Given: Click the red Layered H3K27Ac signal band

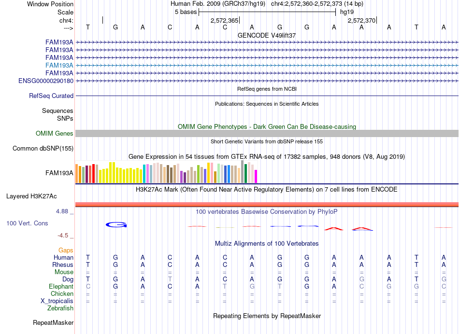Looking at the screenshot, I should click(x=267, y=204).
